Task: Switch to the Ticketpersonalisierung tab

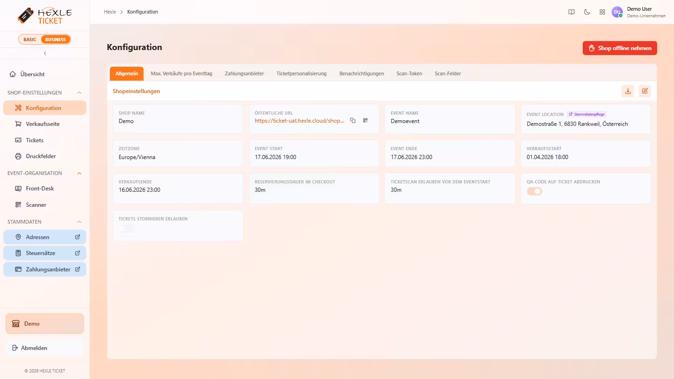Action: pos(301,73)
